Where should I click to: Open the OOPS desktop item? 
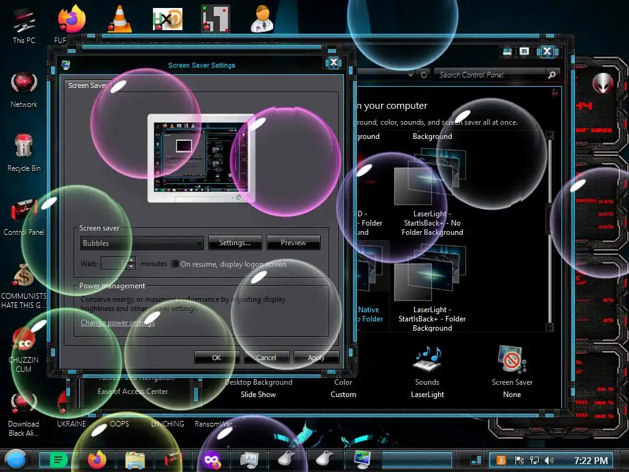coord(119,424)
